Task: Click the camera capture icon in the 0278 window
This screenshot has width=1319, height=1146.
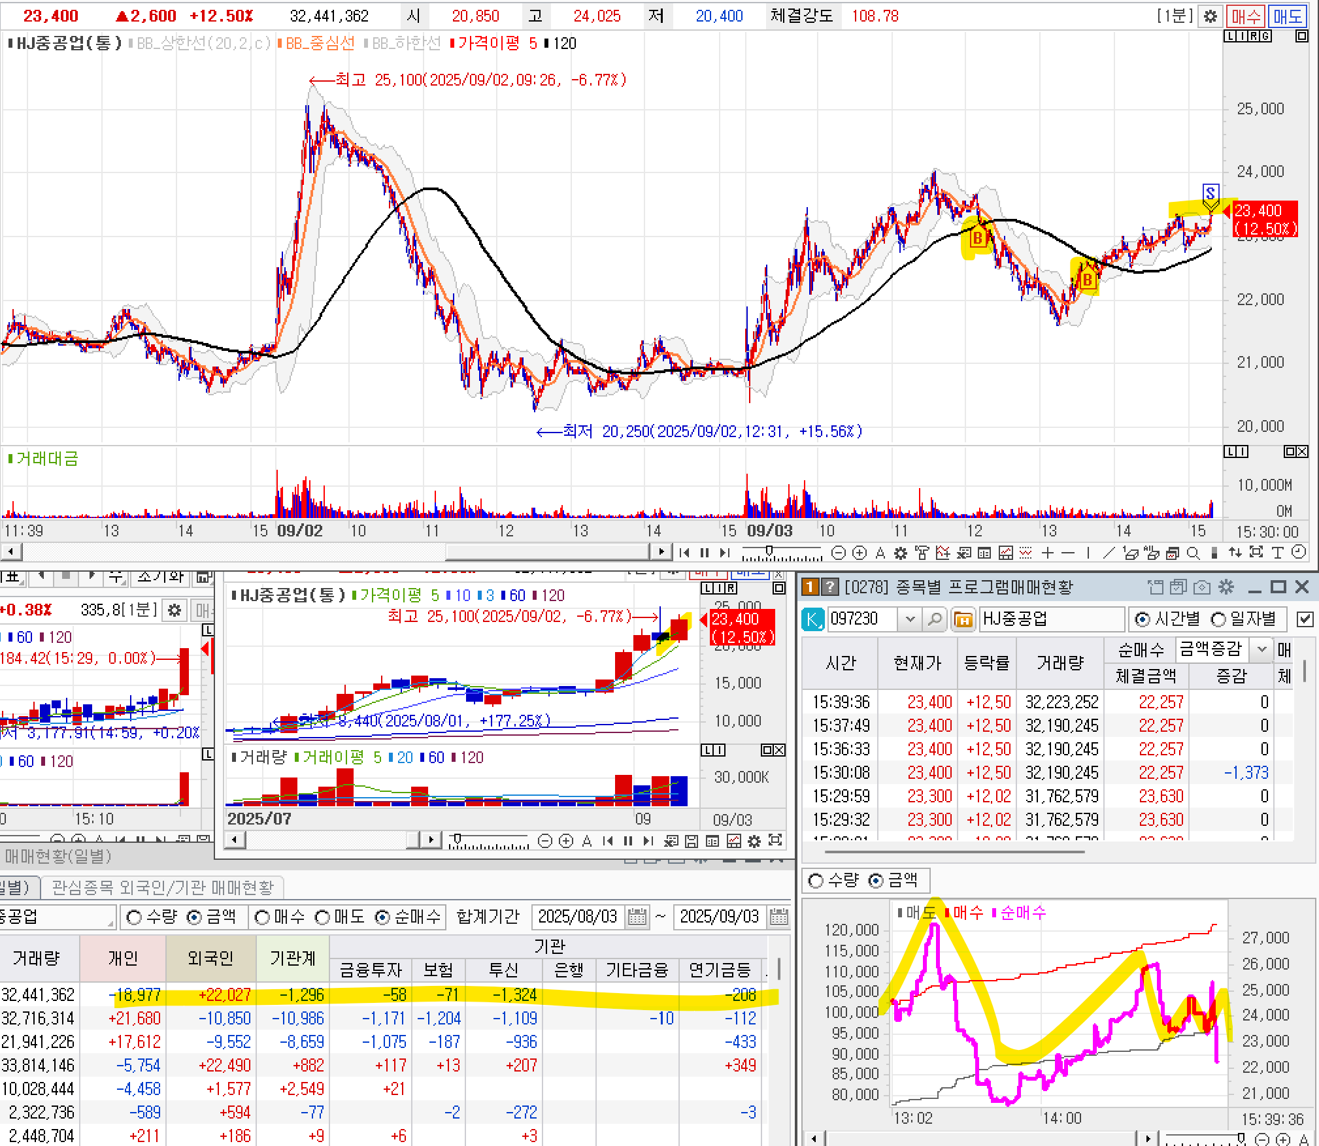Action: [x=1201, y=587]
